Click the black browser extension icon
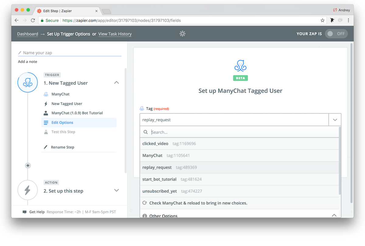The width and height of the screenshot is (365, 246). [332, 20]
